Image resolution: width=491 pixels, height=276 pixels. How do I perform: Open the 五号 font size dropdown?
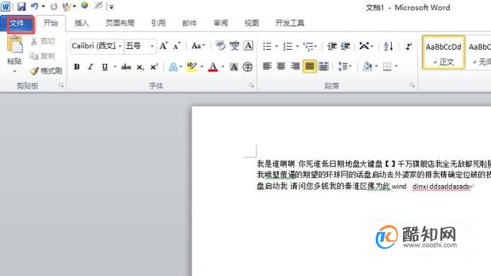[152, 46]
